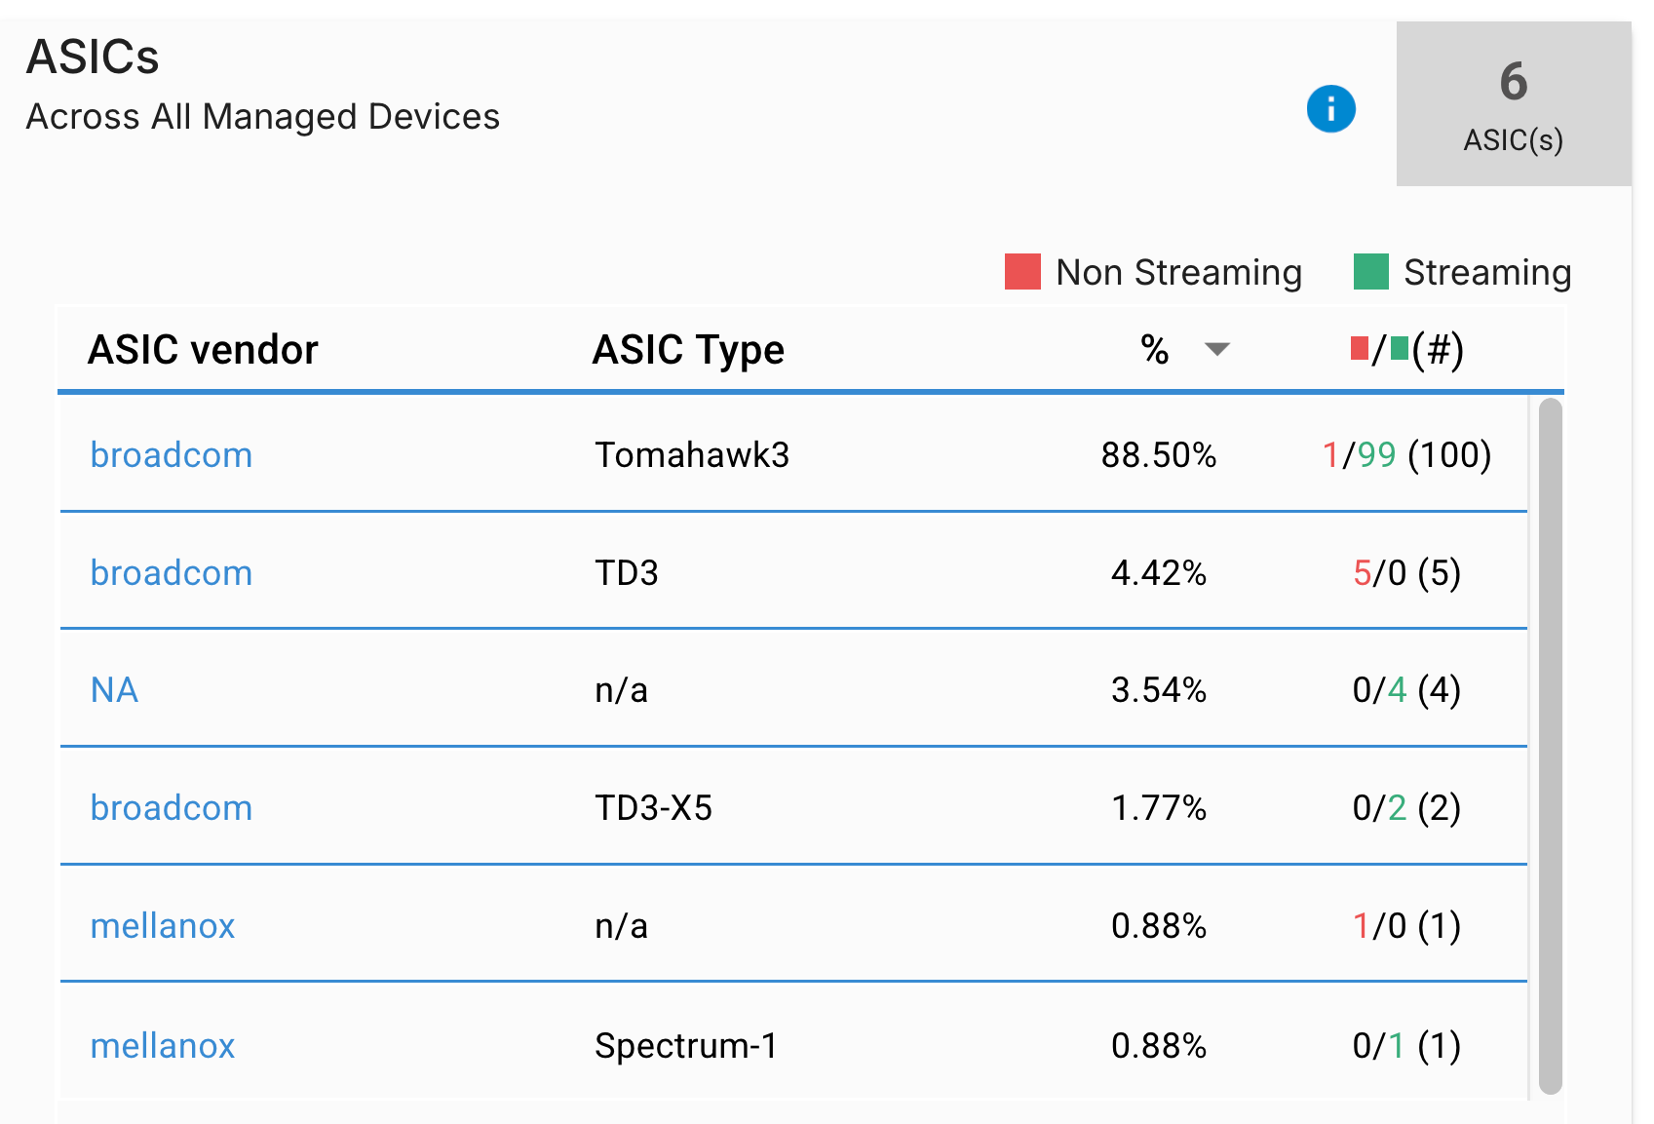
Task: Click the Non Streaming legend label
Action: [x=1179, y=273]
